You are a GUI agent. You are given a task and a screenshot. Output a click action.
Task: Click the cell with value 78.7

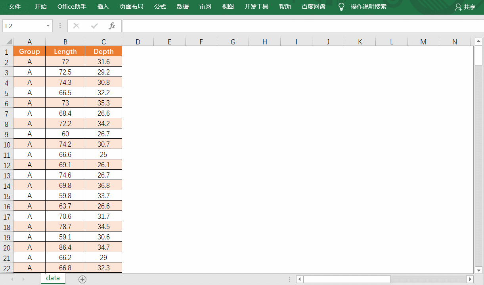[65, 227]
